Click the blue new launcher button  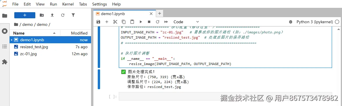pos(25,15)
